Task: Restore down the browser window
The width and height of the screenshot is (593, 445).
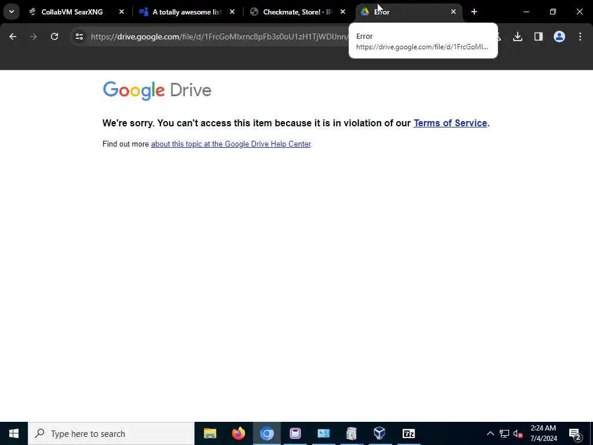Action: [553, 12]
